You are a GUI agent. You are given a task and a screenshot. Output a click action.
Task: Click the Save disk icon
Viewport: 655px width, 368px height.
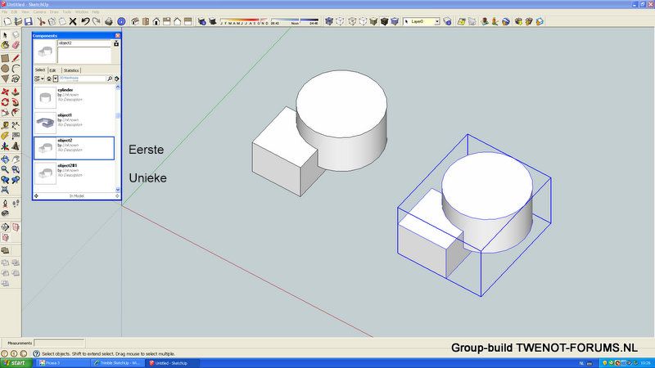coord(29,21)
